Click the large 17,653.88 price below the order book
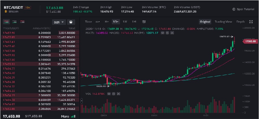The width and height of the screenshot is (259, 119). coord(11,116)
